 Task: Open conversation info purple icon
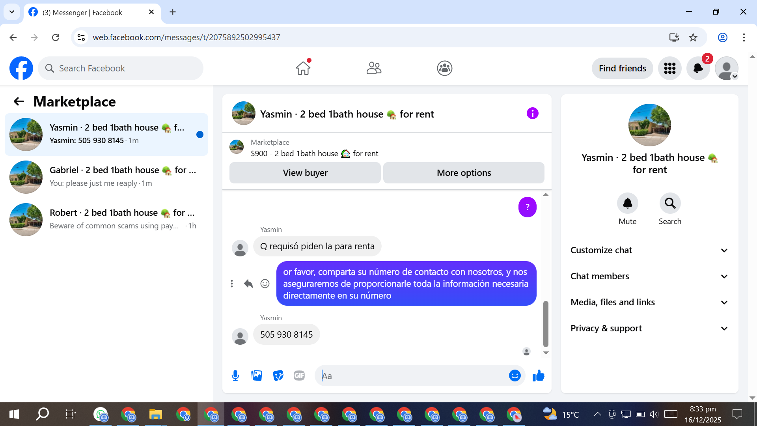click(532, 114)
